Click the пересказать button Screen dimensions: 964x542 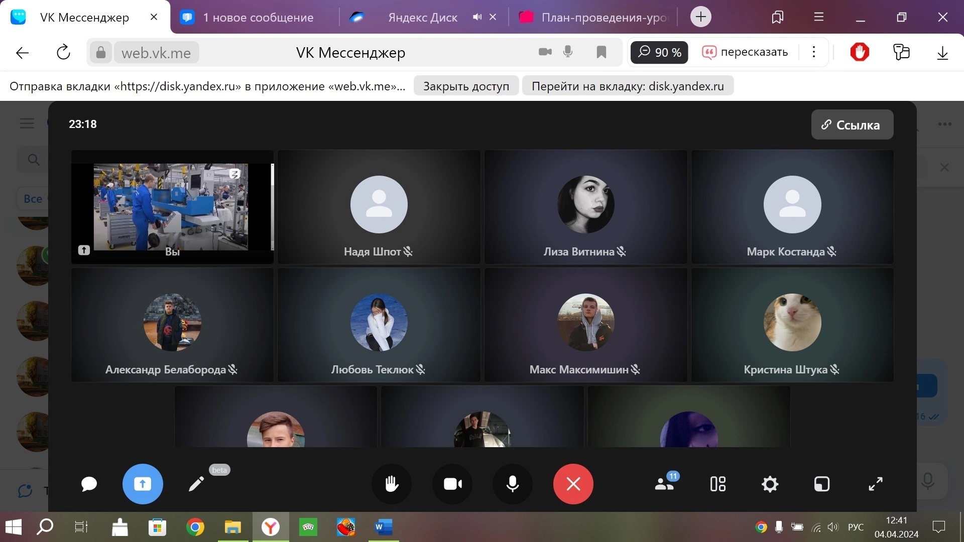pyautogui.click(x=745, y=52)
